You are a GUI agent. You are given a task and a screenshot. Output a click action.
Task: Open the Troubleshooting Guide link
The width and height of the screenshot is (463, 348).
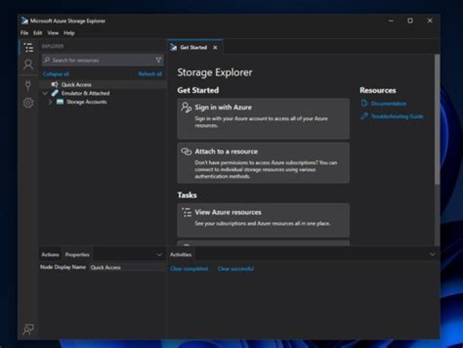(397, 116)
